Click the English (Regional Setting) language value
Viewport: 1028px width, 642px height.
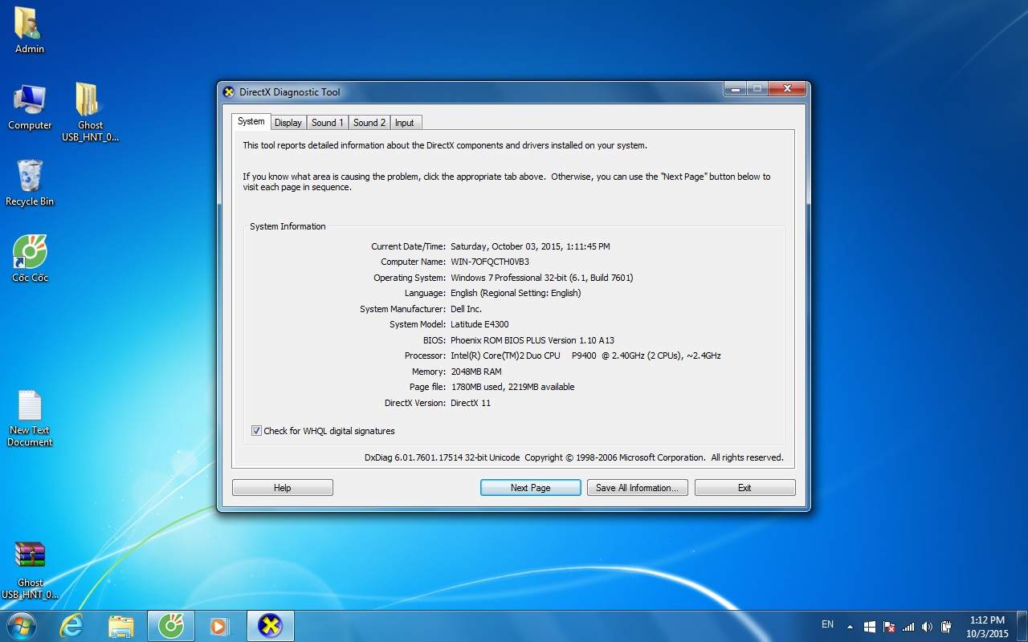point(516,293)
